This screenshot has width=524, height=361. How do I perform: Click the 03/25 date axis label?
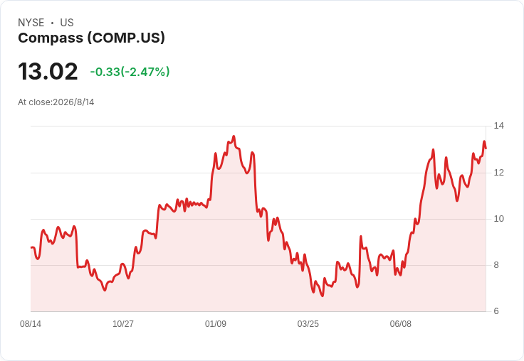pyautogui.click(x=308, y=323)
